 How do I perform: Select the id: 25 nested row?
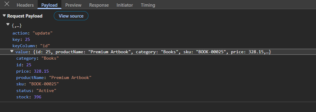tap(24, 65)
